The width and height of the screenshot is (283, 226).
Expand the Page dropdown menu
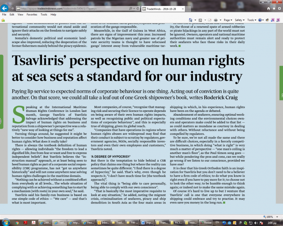(x=228, y=20)
